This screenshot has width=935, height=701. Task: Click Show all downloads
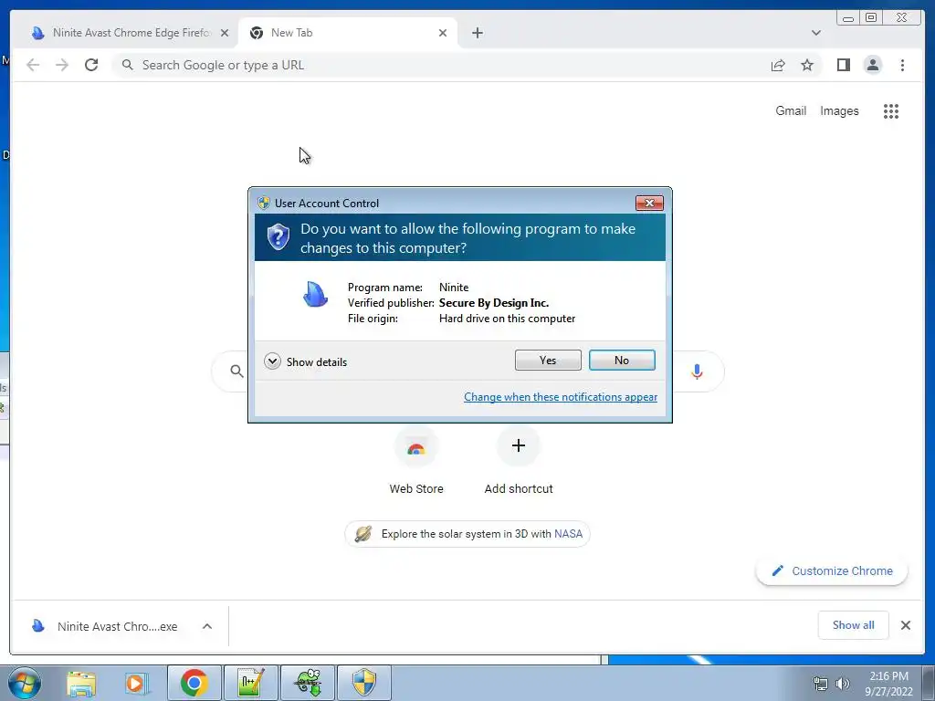tap(854, 624)
